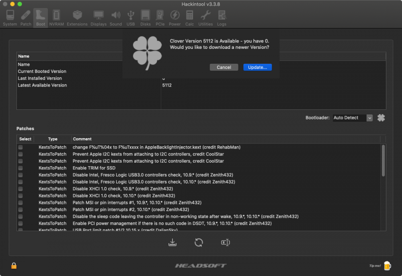Click the Select column header
The width and height of the screenshot is (402, 276).
pos(25,139)
